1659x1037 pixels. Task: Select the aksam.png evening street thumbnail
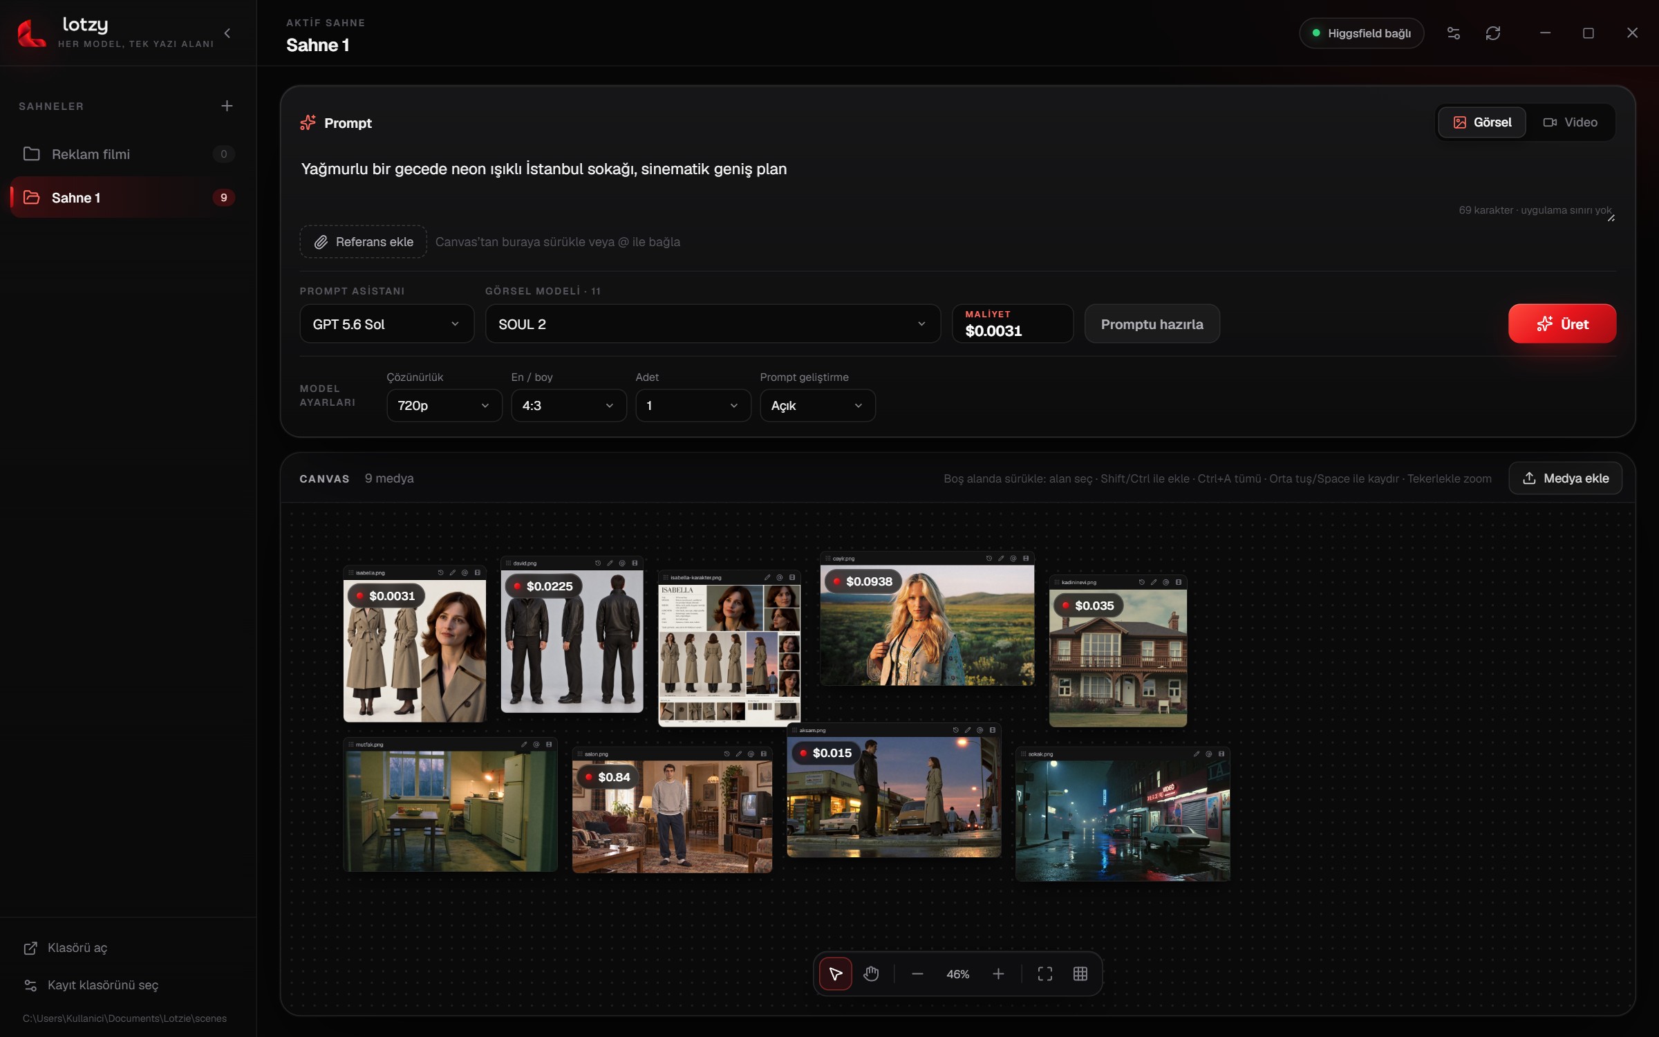894,797
